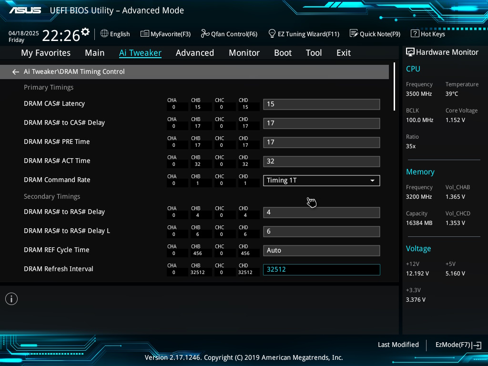Click the CHD 32512 value for Refresh Interval
Viewport: 488px width, 366px height.
pyautogui.click(x=245, y=272)
